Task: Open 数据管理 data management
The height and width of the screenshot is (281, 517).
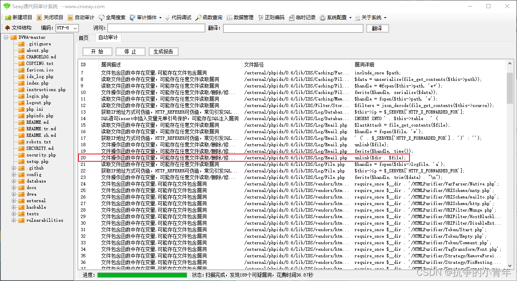Action: pyautogui.click(x=240, y=18)
